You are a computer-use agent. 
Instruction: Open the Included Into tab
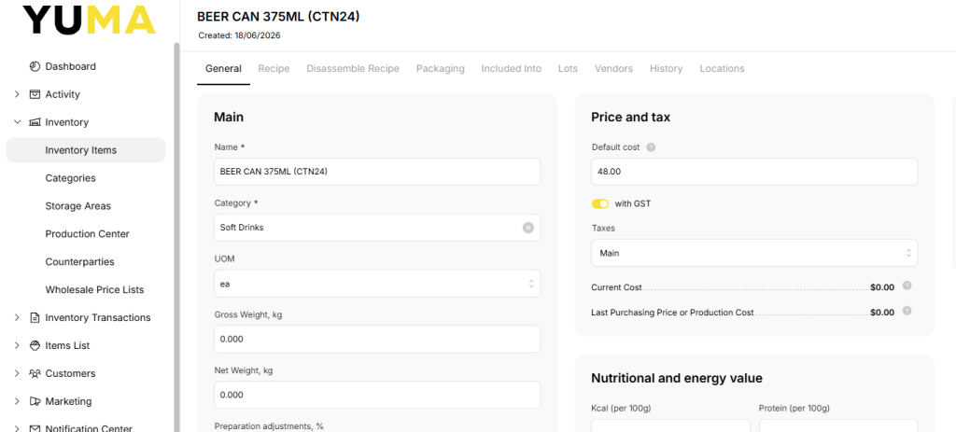[x=511, y=69]
